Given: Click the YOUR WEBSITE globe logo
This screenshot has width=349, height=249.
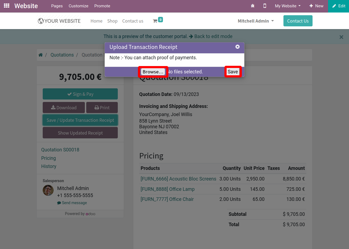Looking at the screenshot, I should (59, 21).
